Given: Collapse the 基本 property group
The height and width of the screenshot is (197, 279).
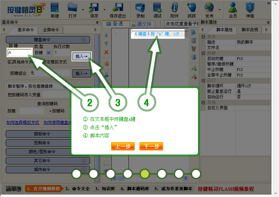Looking at the screenshot, I should click(203, 37).
